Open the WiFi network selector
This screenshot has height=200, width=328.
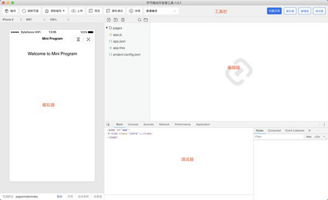click(x=35, y=20)
